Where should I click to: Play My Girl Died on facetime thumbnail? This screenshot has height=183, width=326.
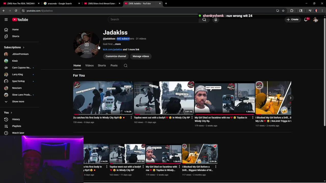[x=225, y=98]
